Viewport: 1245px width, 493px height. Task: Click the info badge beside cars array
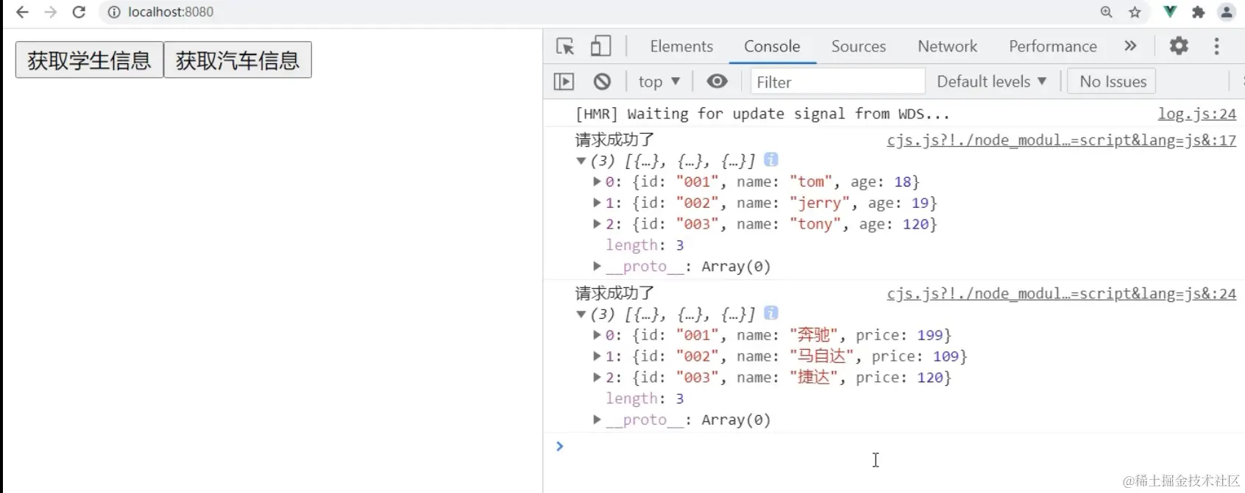point(770,313)
